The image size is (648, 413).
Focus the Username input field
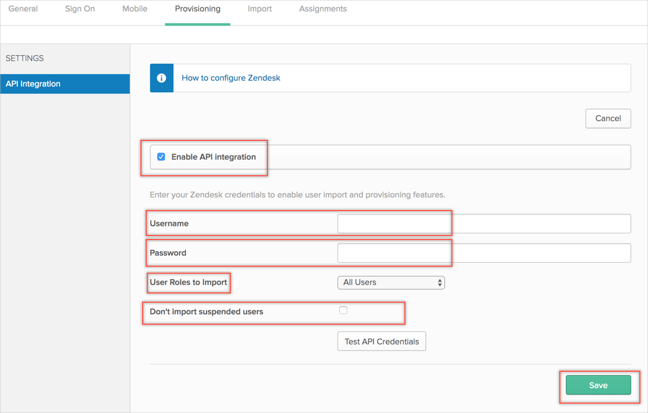pos(484,223)
